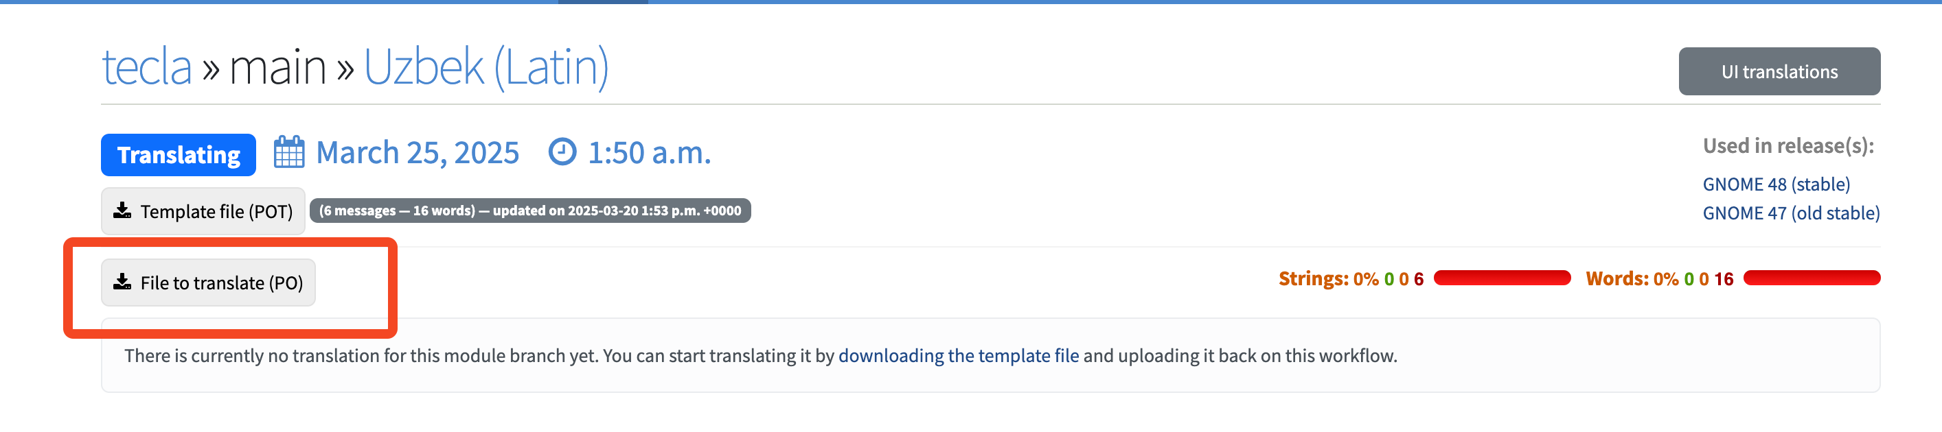Click the 'Used in release(s):' heading
Image resolution: width=1942 pixels, height=432 pixels.
[1787, 146]
